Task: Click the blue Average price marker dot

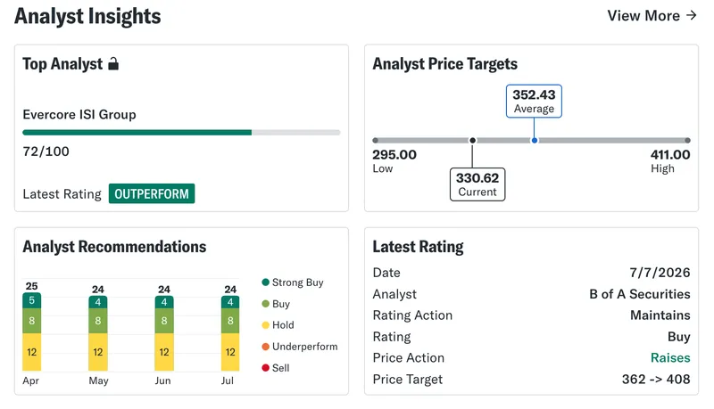Action: tap(534, 141)
